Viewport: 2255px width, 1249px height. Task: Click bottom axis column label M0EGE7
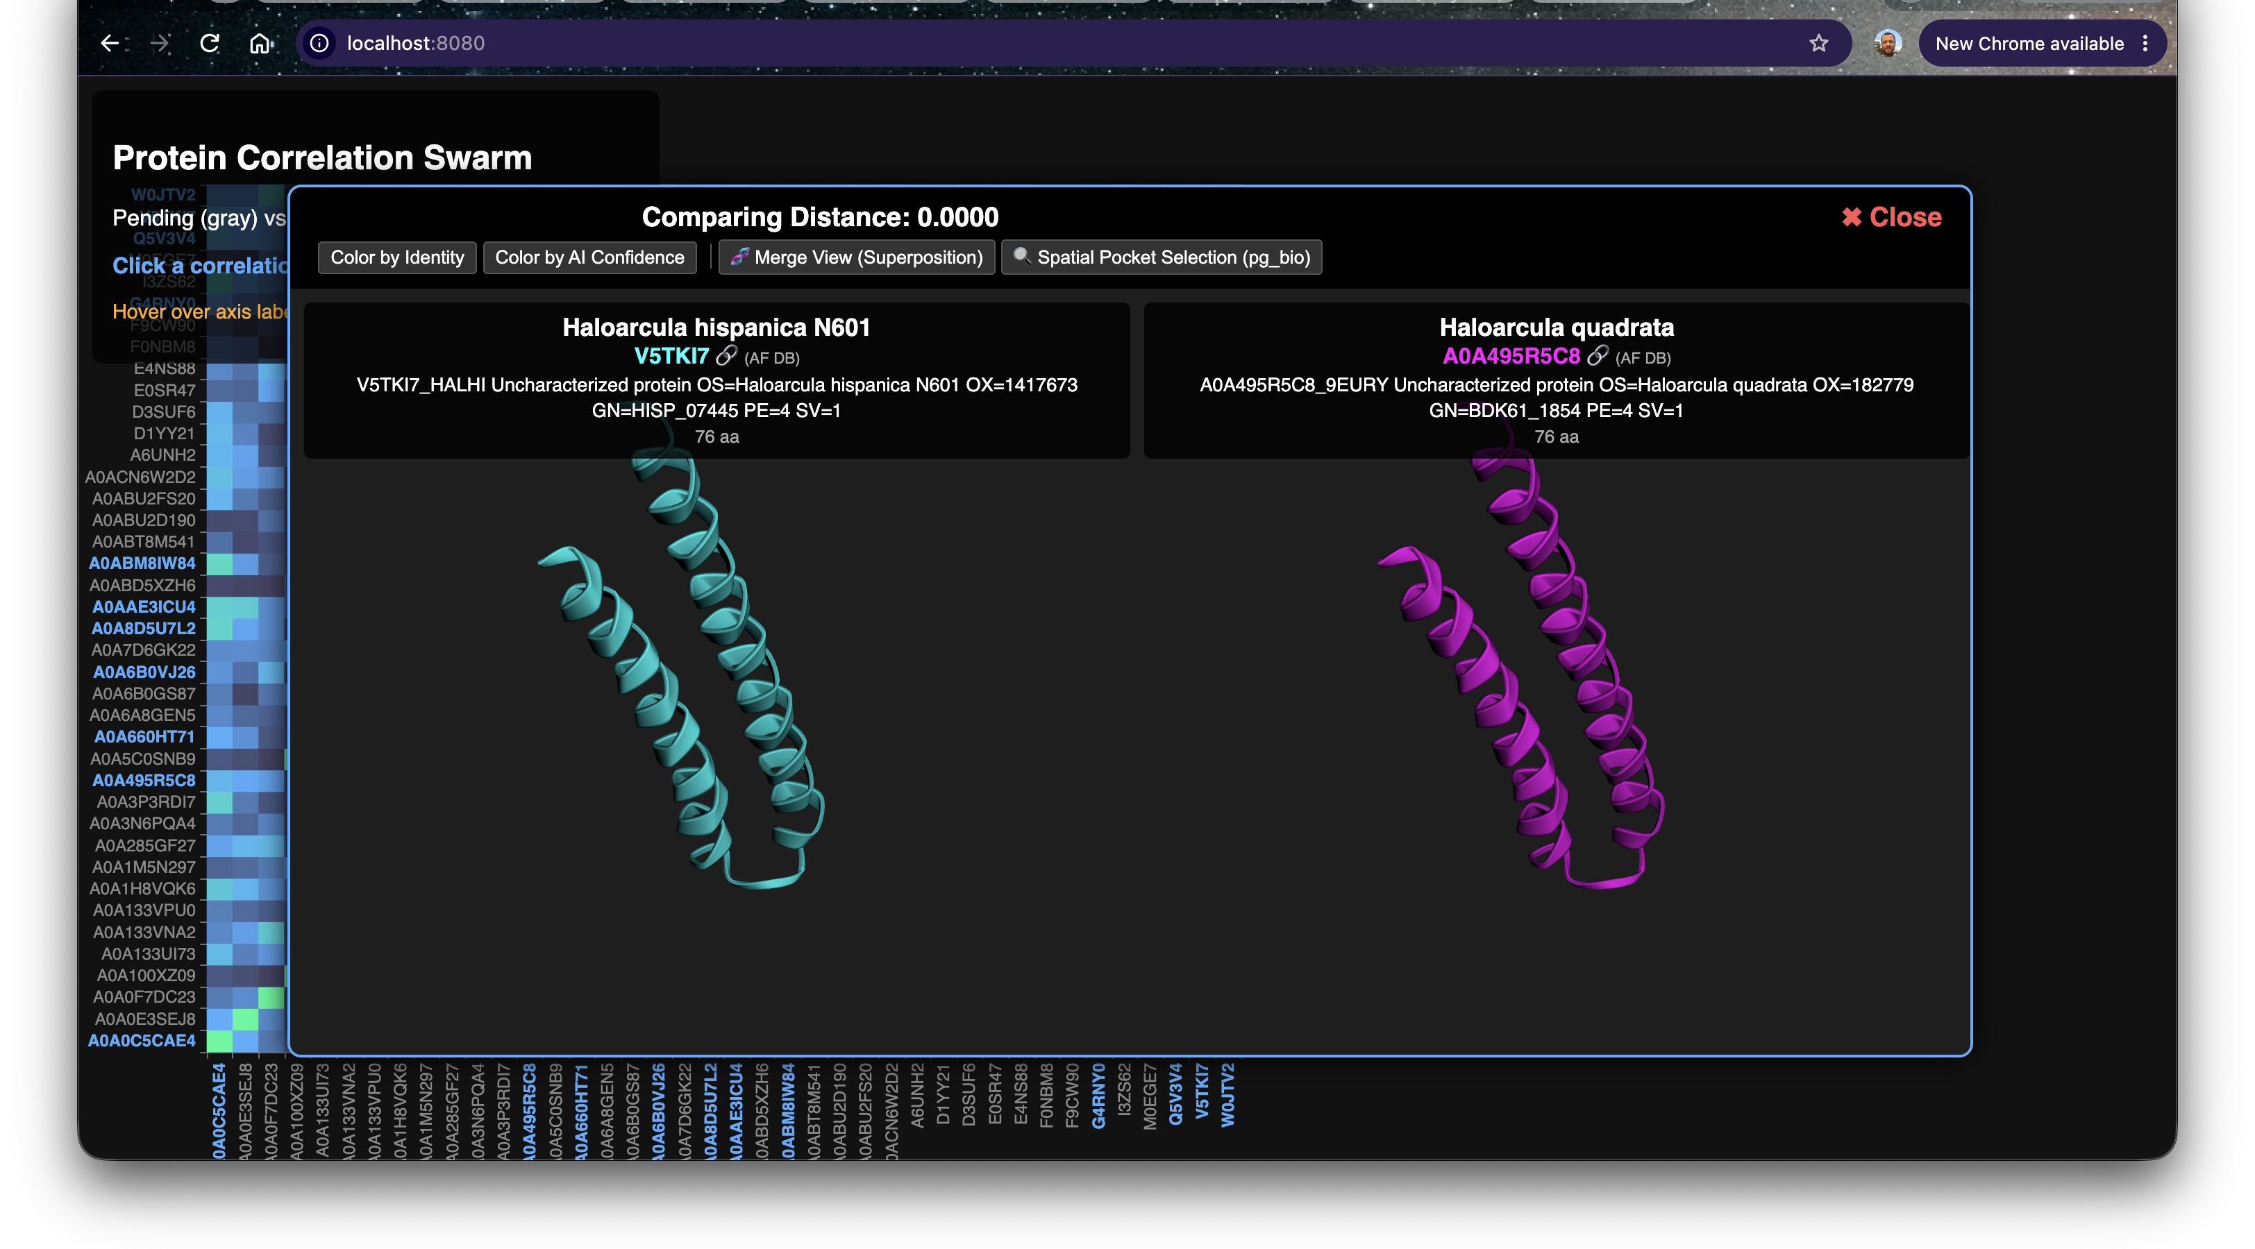tap(1150, 1097)
